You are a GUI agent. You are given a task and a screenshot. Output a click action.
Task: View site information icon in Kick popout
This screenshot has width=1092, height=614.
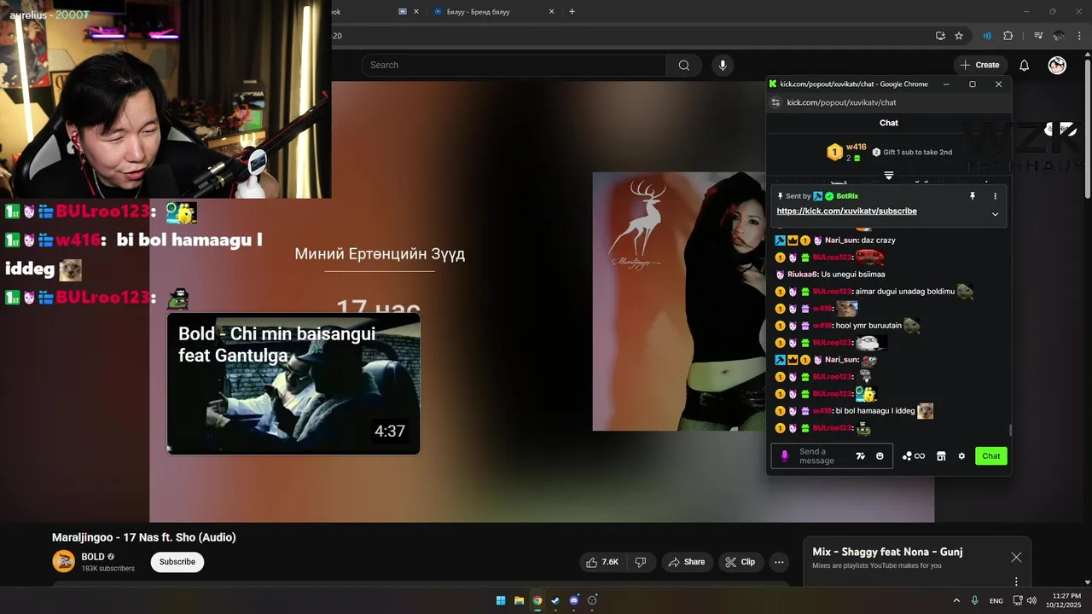(775, 102)
